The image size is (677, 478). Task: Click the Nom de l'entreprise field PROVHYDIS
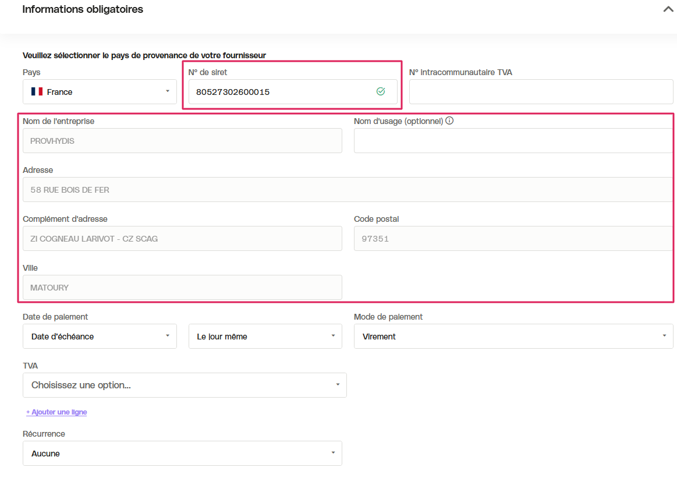click(x=182, y=141)
